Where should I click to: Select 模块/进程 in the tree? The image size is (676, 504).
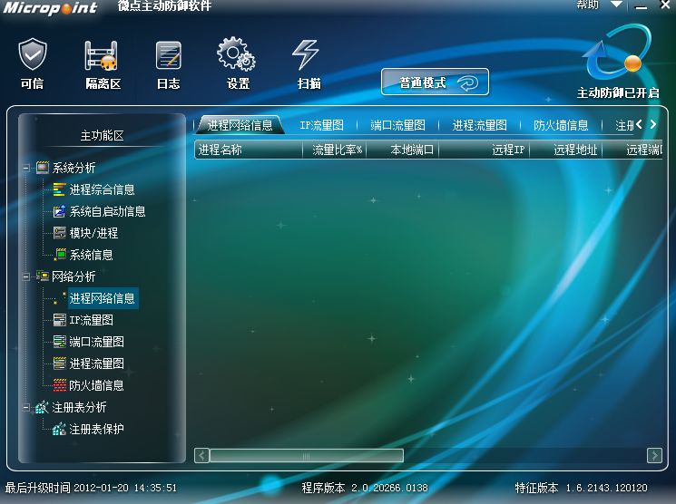pos(93,233)
